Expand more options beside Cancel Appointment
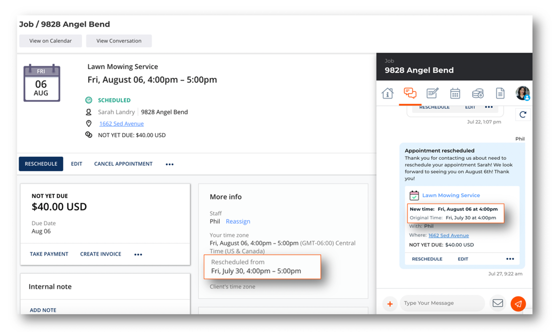The height and width of the screenshot is (332, 556). coord(169,164)
